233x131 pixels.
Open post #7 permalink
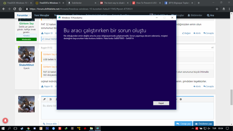pos(213,48)
